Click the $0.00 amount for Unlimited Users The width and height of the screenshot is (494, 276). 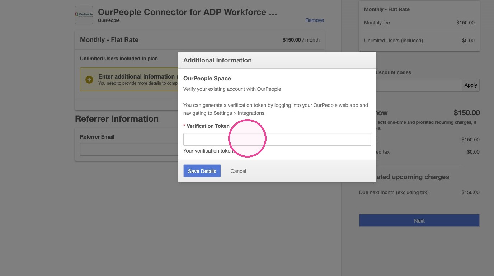click(468, 41)
